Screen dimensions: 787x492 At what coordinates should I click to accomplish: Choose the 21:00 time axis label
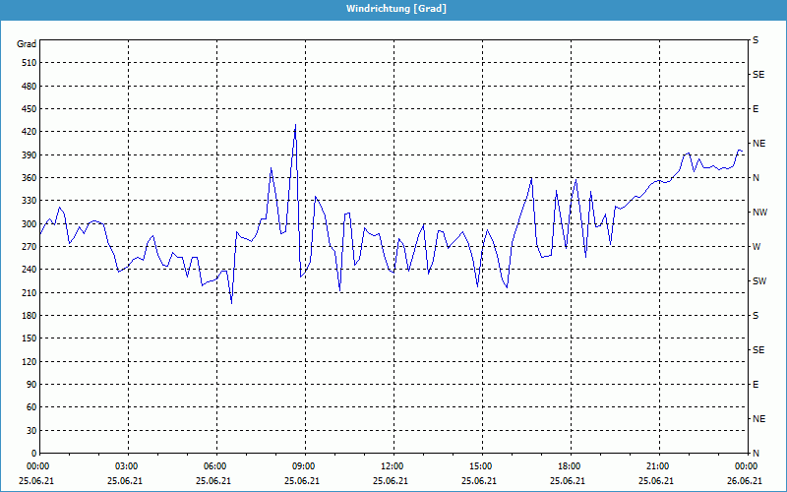pyautogui.click(x=658, y=466)
